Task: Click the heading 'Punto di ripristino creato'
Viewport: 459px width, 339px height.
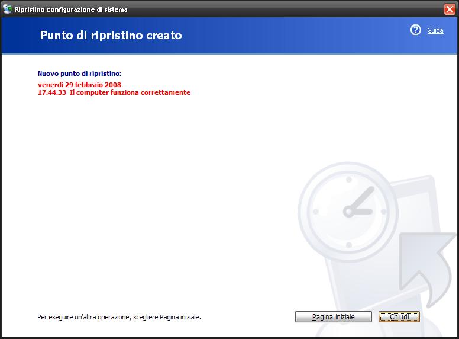Action: point(111,36)
